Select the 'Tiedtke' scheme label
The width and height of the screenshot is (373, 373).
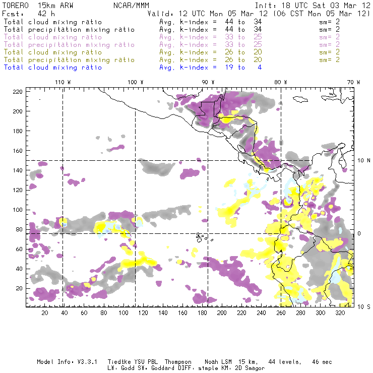(119, 362)
